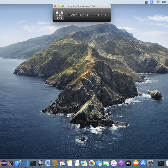Click the green zoom button of LuminaClockAlarm

tap(63, 6)
